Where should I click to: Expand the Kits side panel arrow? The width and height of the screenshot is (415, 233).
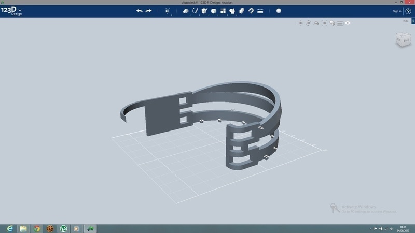tap(413, 21)
